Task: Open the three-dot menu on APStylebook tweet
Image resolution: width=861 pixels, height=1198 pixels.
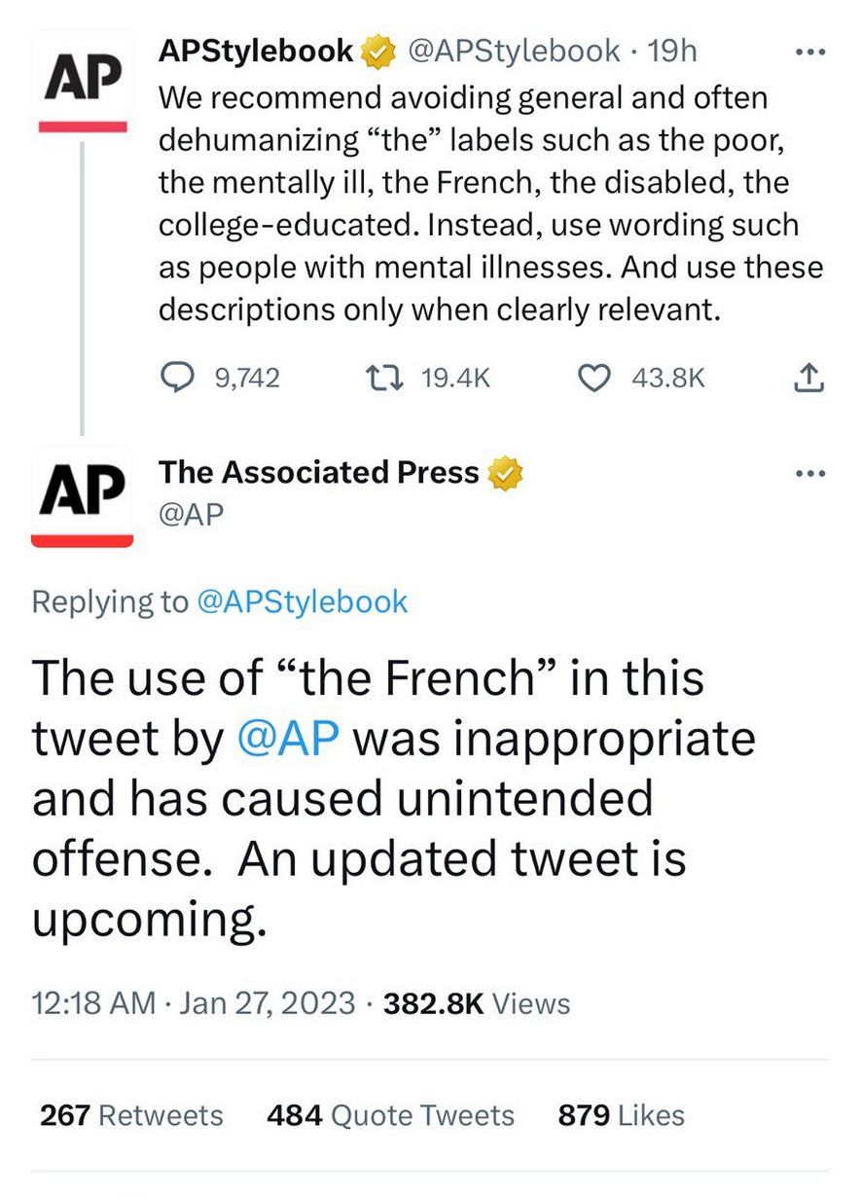Action: [809, 53]
